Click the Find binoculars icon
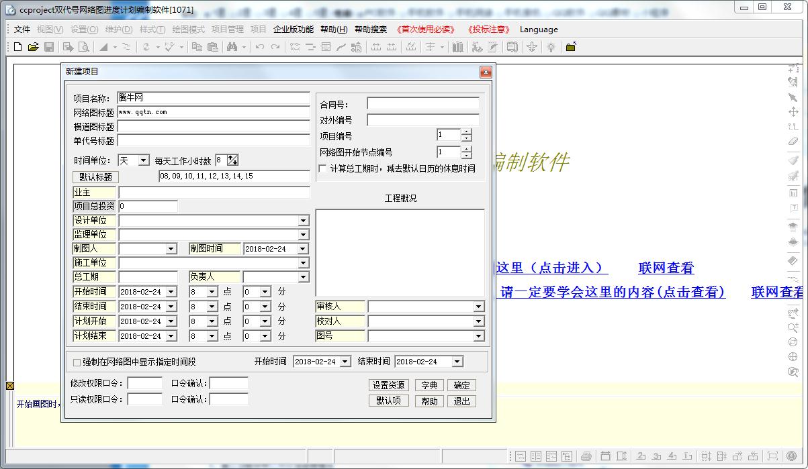The width and height of the screenshot is (808, 469). pos(232,47)
